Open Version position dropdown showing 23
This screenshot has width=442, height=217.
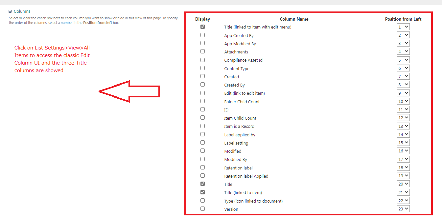point(403,209)
